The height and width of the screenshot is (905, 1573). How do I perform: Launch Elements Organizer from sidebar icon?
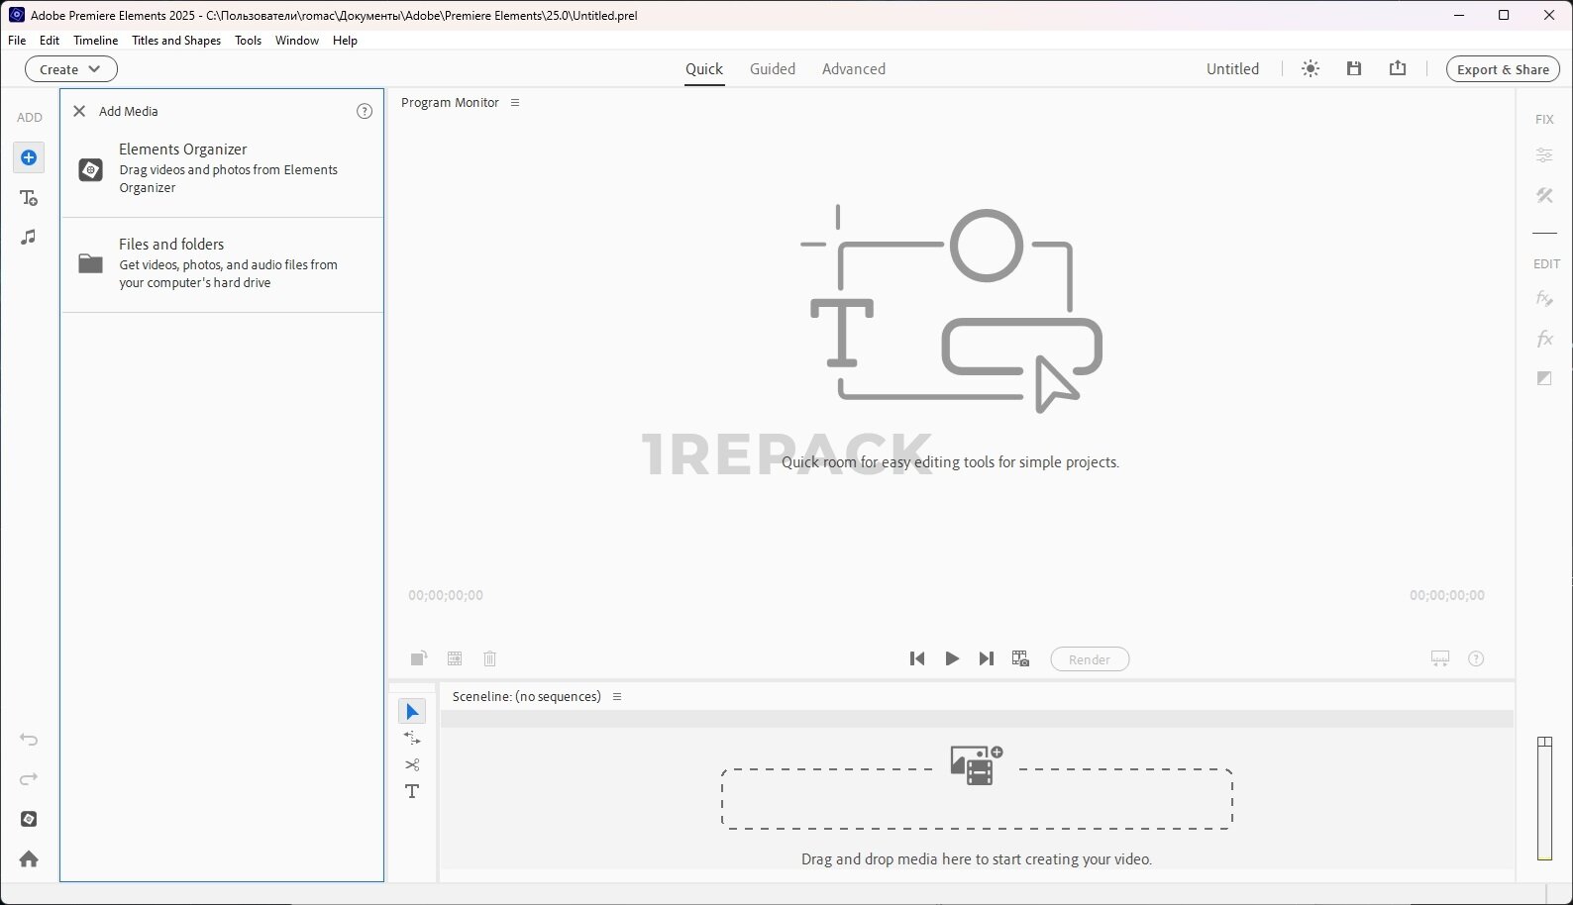[x=29, y=819]
